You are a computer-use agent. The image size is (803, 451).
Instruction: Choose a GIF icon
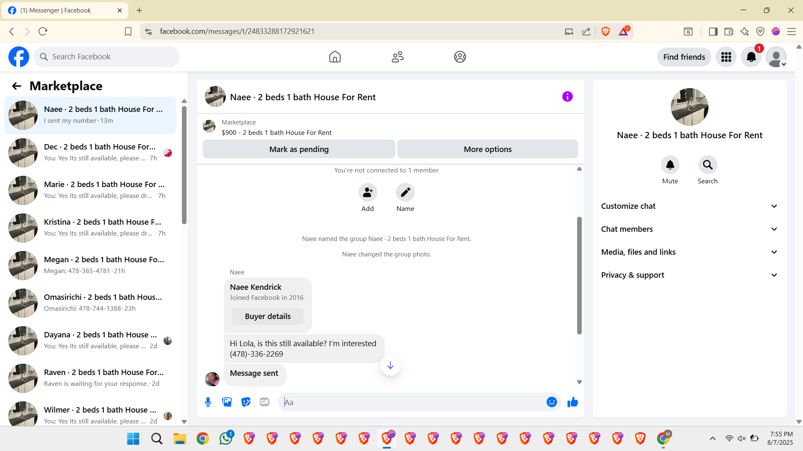tap(265, 402)
